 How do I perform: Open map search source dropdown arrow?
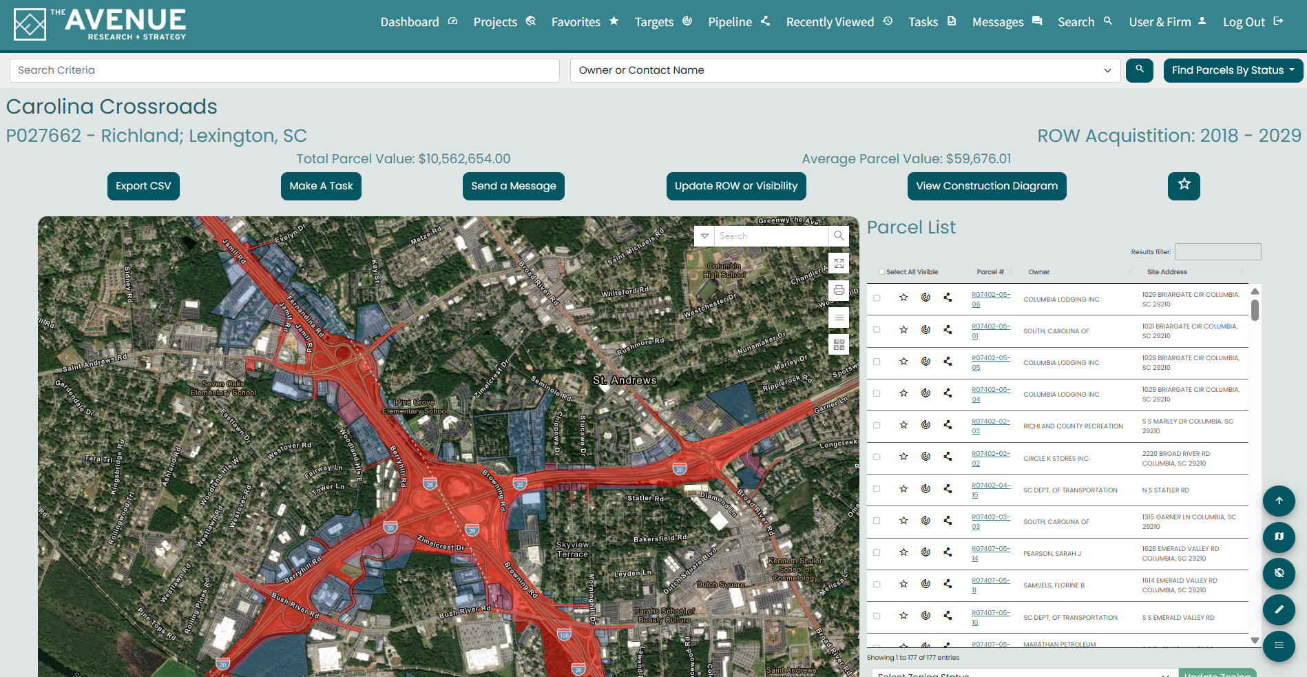[704, 236]
